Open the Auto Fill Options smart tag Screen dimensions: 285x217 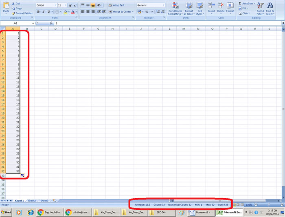click(22, 175)
